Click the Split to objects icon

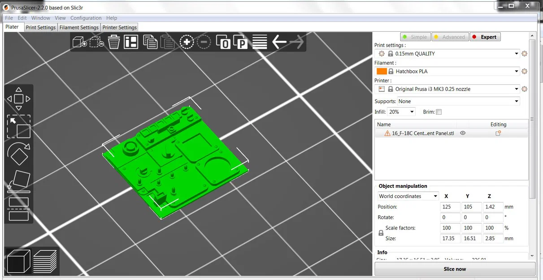[x=223, y=42]
